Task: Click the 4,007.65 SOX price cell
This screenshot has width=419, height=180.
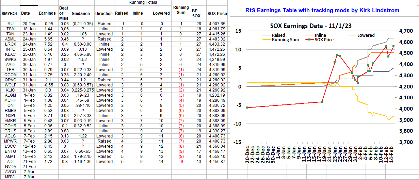Action: click(x=217, y=24)
